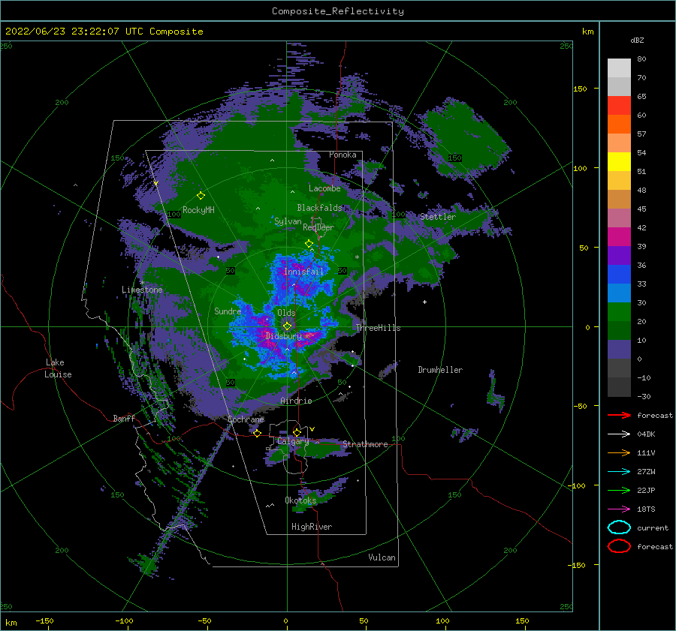Click the yellow diamond marker below Cochrane
The width and height of the screenshot is (676, 631).
coord(257,433)
